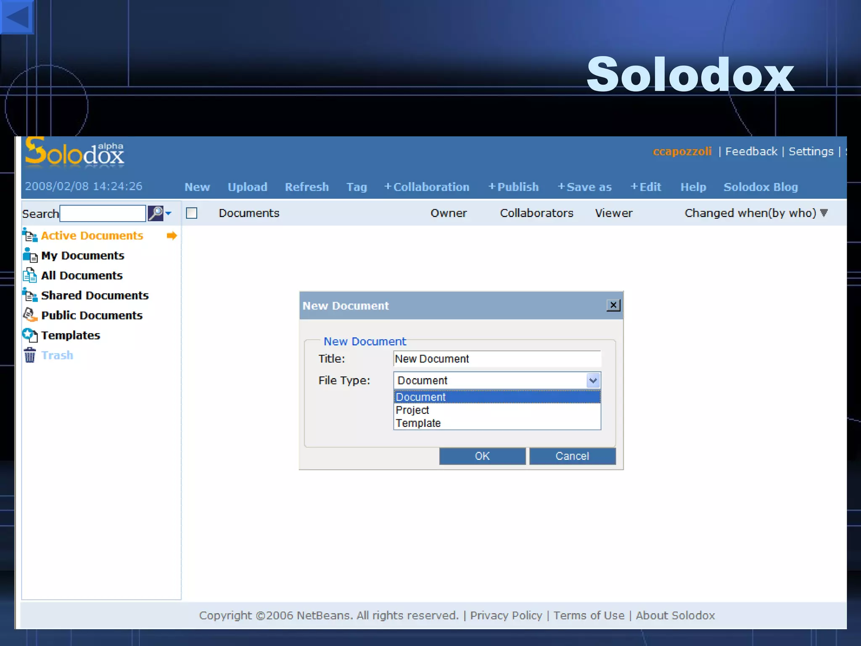Click the back arrow slide icon
This screenshot has width=861, height=646.
tap(17, 17)
